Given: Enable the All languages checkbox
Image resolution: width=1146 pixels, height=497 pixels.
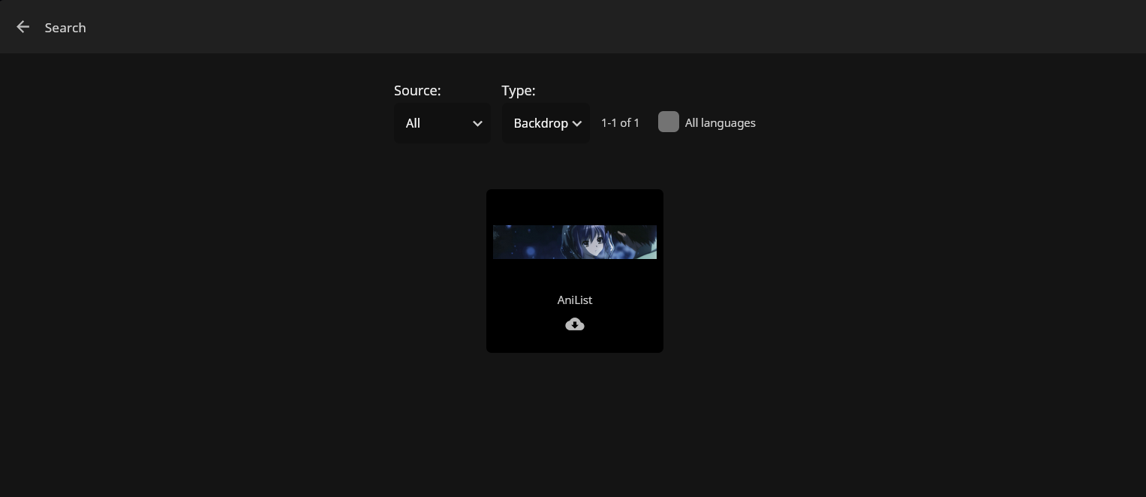Looking at the screenshot, I should [x=668, y=122].
